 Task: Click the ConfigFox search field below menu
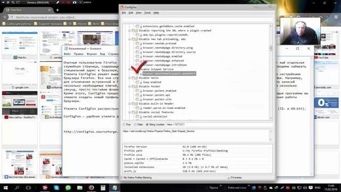pyautogui.click(x=197, y=20)
